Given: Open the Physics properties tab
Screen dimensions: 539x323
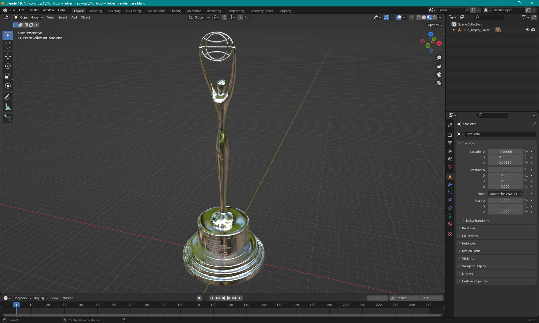Looking at the screenshot, I should [x=450, y=200].
